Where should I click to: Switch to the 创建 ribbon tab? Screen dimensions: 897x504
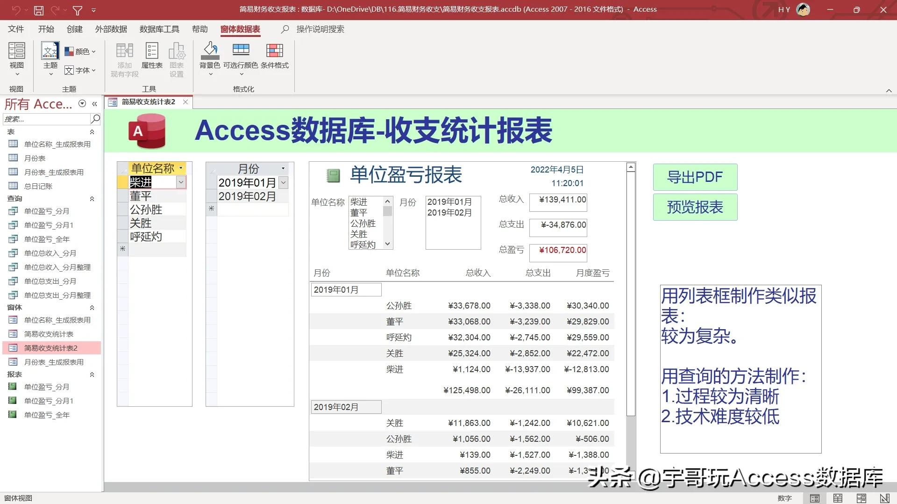point(74,29)
